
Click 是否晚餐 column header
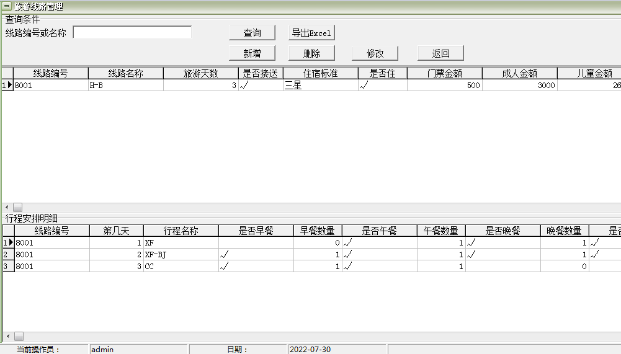pos(503,231)
